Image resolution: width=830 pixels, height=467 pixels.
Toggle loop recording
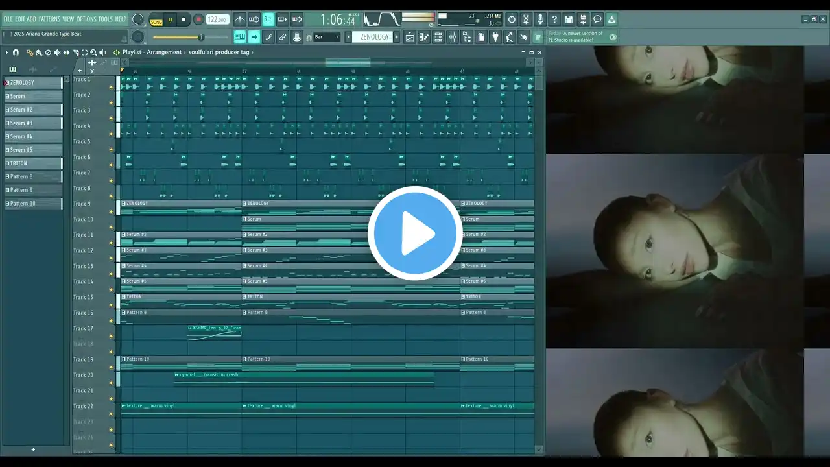click(x=297, y=19)
